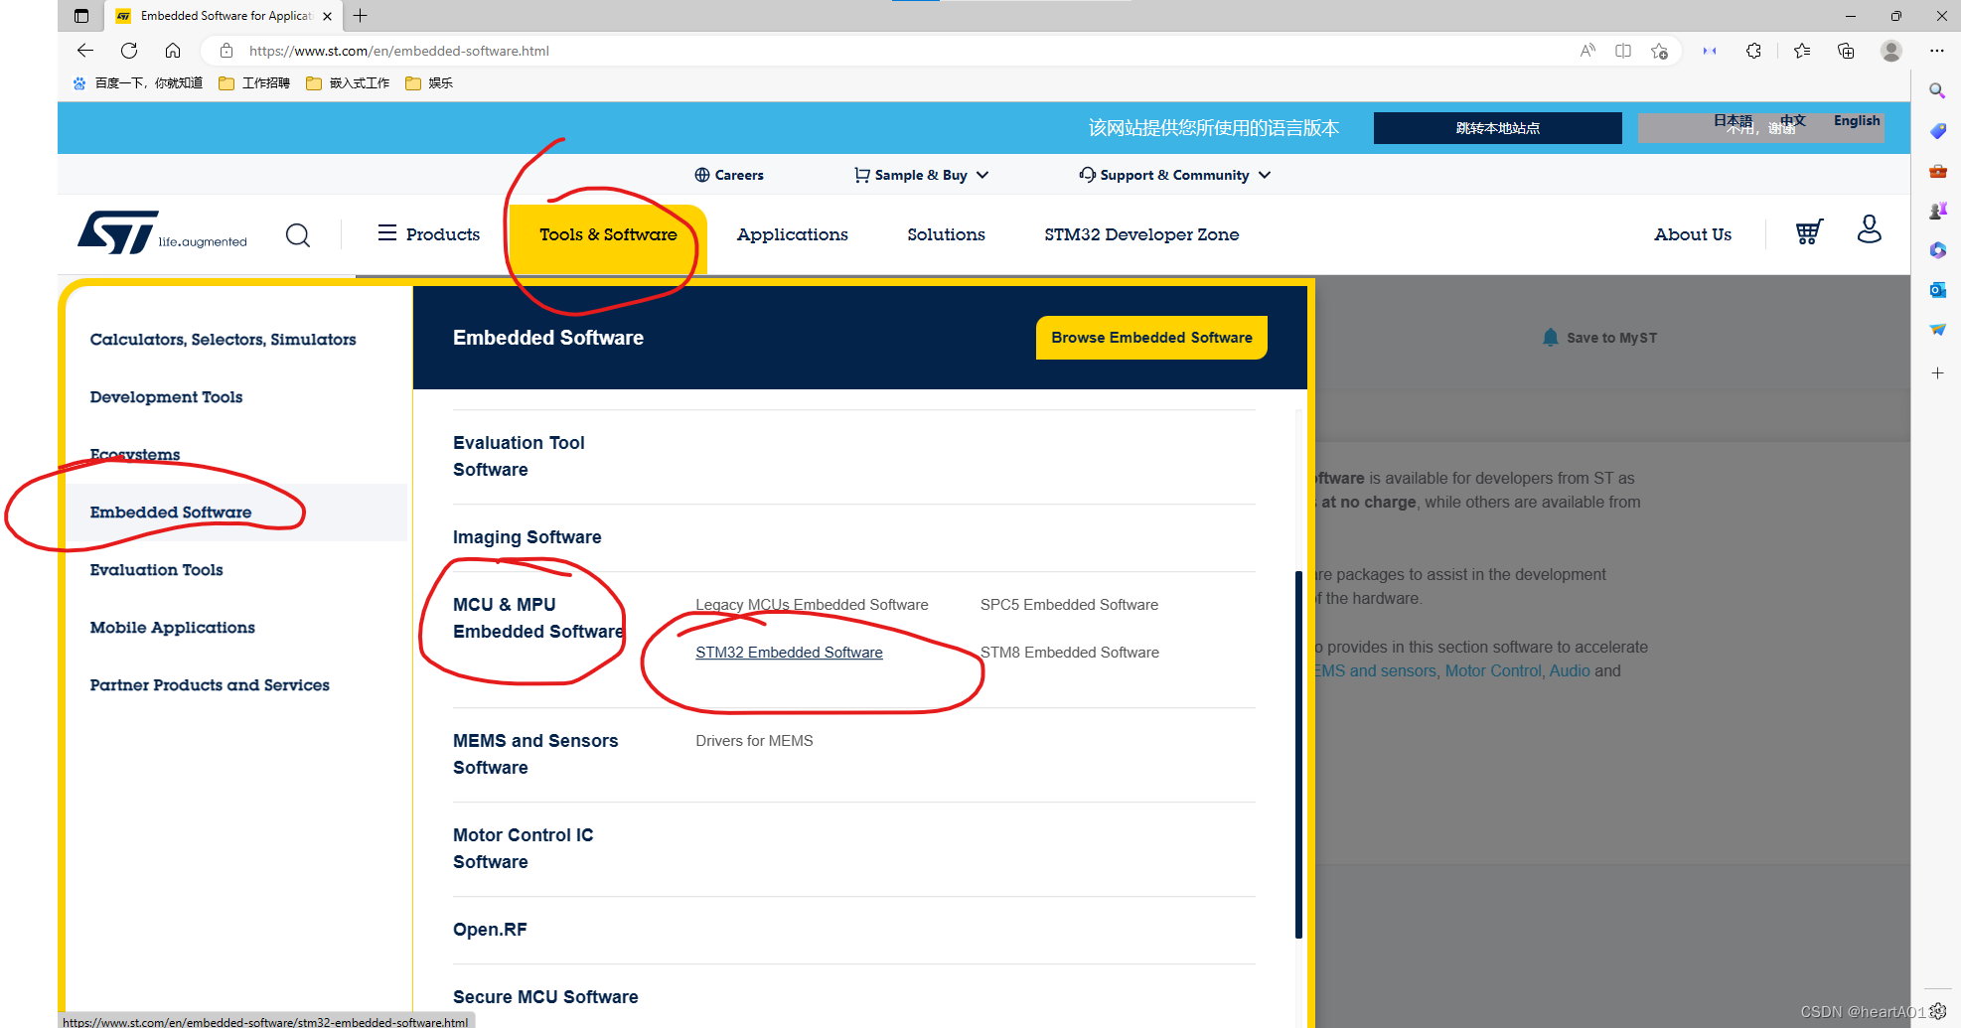Open the About Us menu
This screenshot has width=1961, height=1028.
tap(1693, 234)
